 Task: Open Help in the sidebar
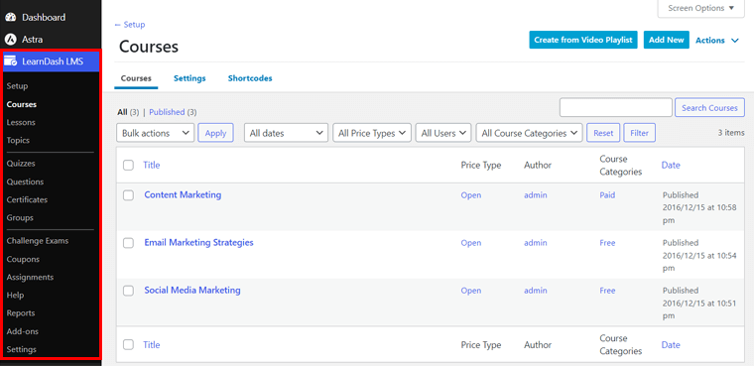[x=16, y=296]
